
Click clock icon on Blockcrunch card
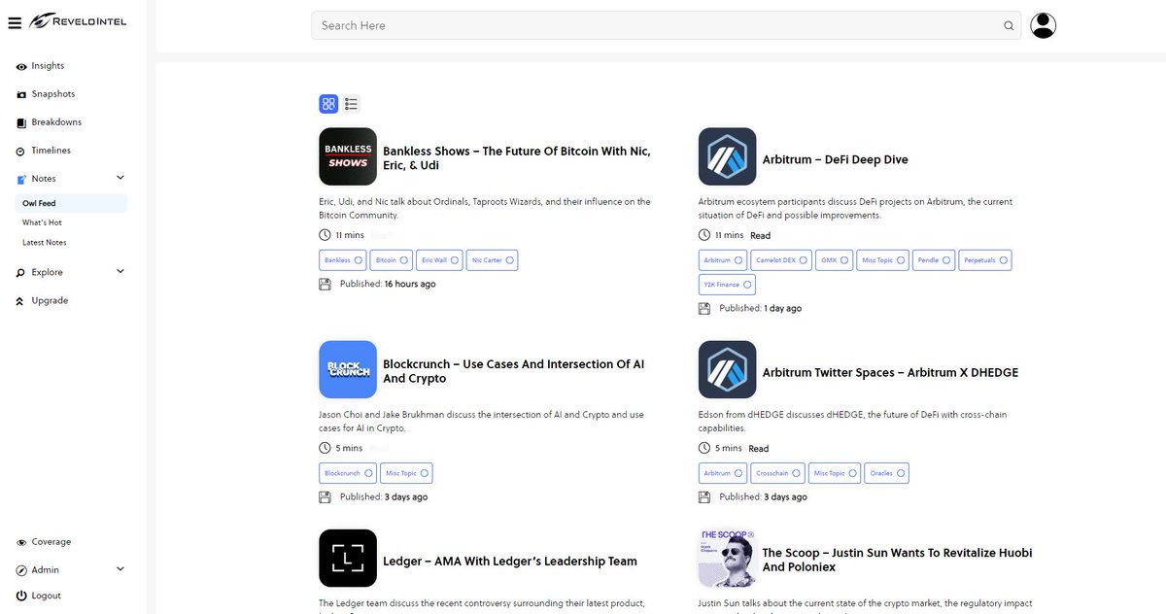coord(325,448)
